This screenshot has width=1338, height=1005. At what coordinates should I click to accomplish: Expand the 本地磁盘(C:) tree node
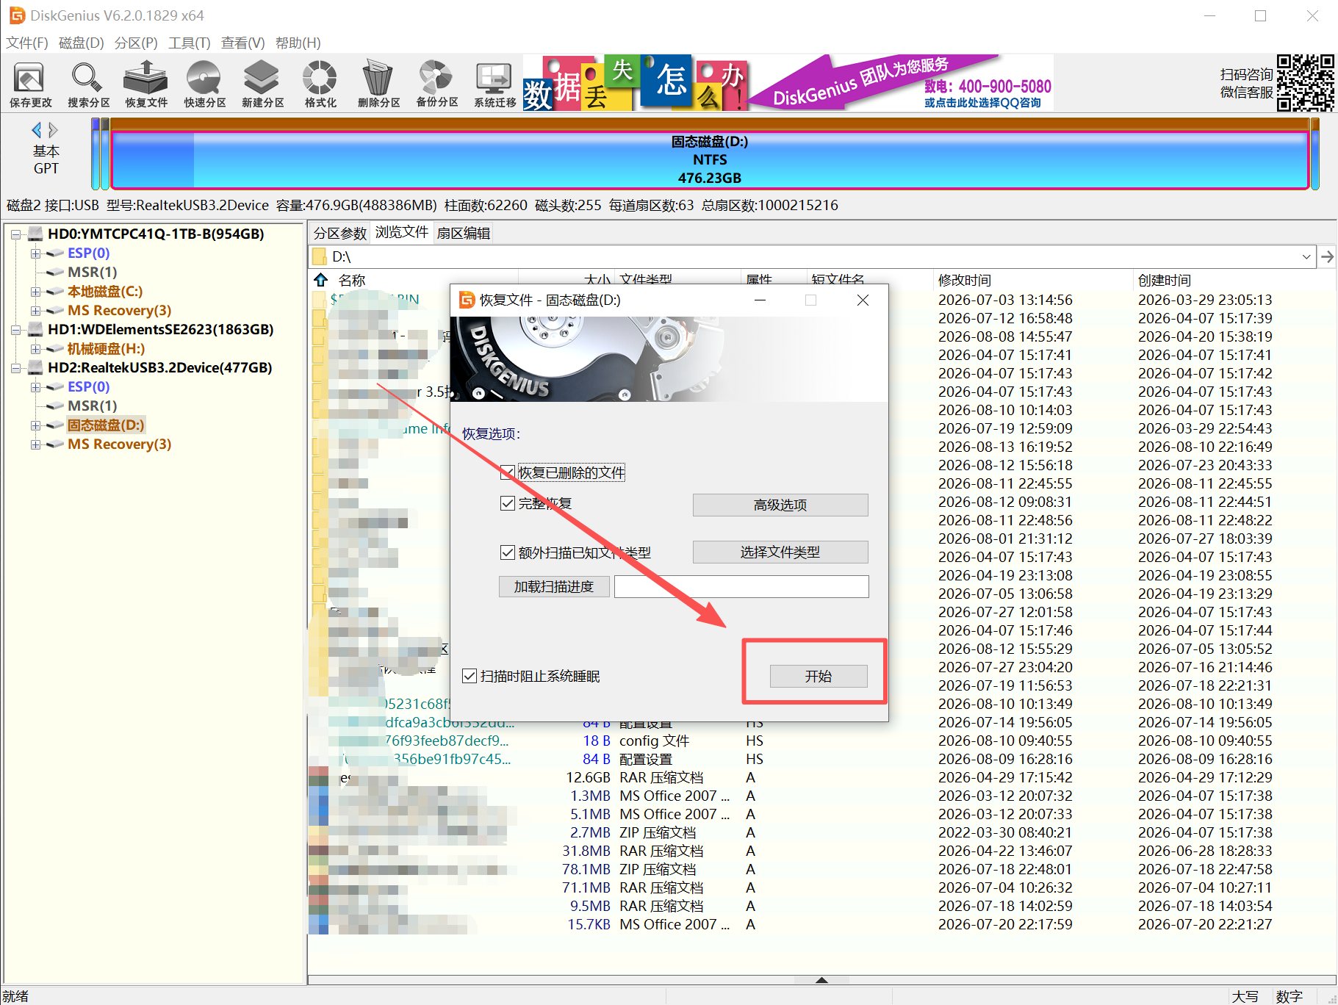[x=35, y=292]
